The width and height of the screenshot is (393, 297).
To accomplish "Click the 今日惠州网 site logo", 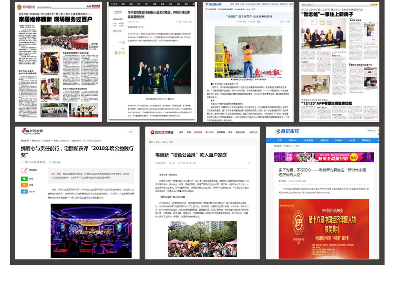I will [214, 5].
